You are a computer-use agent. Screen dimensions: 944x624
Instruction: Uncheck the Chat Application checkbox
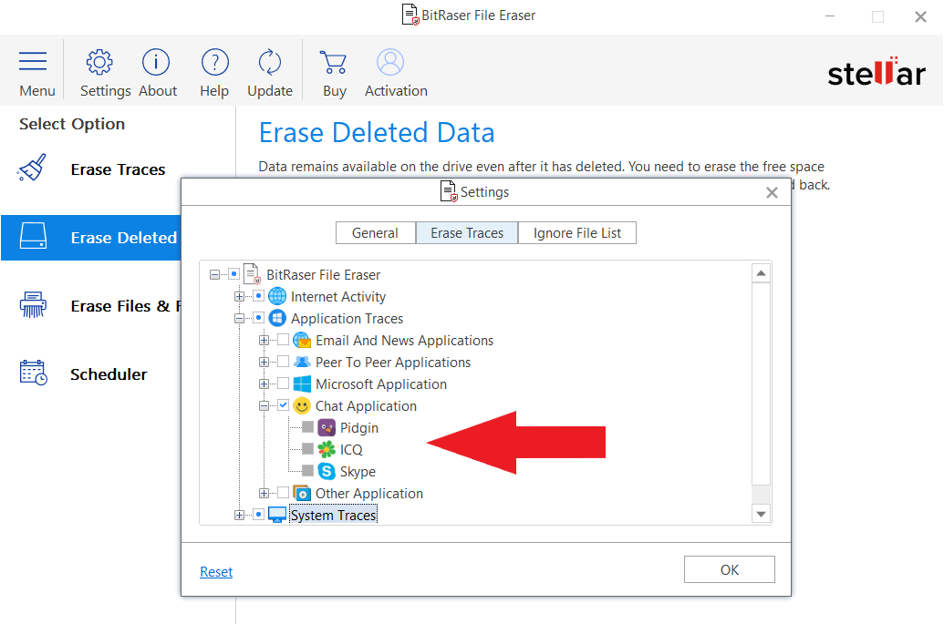[x=283, y=405]
